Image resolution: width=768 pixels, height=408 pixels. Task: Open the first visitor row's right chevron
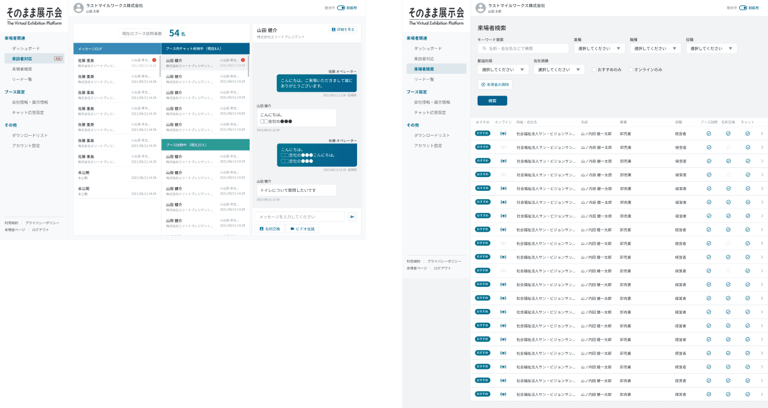point(762,133)
